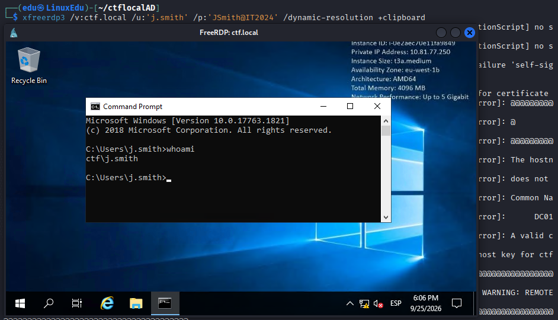Click the 'Architecture: AMD64' text
The height and width of the screenshot is (320, 558).
[x=383, y=79]
